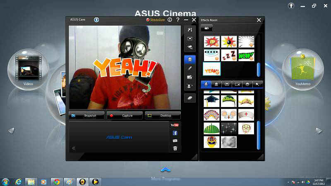Collapse the capture tray with double-arrow
This screenshot has width=331, height=186.
[x=74, y=148]
